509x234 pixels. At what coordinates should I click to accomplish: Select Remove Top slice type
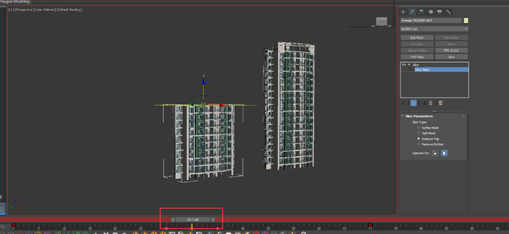419,139
